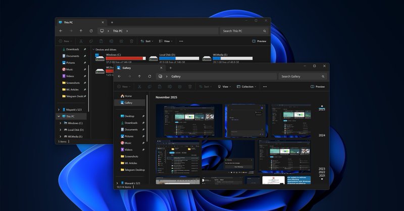This screenshot has height=211, width=404.
Task: Add new tab in This PC window
Action: coord(112,22)
